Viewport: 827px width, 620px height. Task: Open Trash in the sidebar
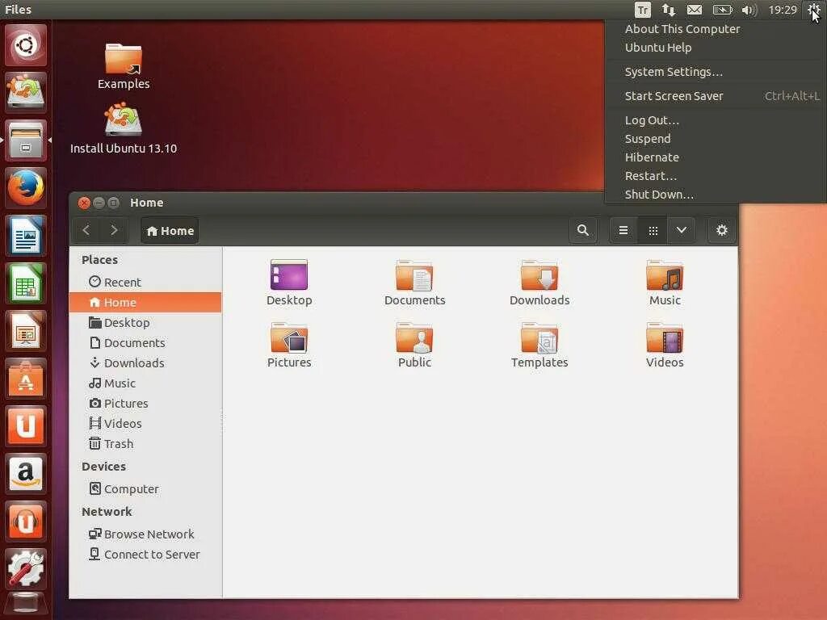click(x=145, y=444)
